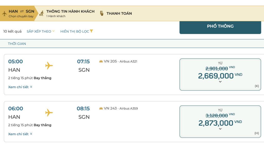Expand Xem chi tiết for VN 243 flight
Screen dimensions: 264x147
pyautogui.click(x=20, y=134)
